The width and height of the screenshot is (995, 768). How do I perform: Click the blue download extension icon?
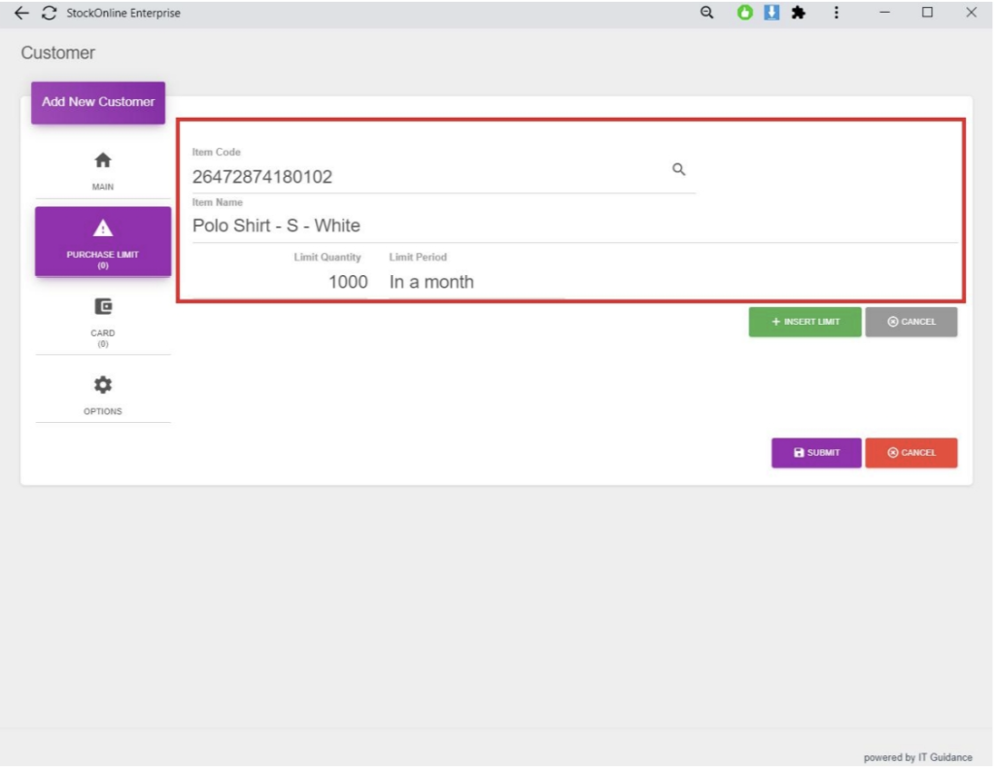click(772, 14)
